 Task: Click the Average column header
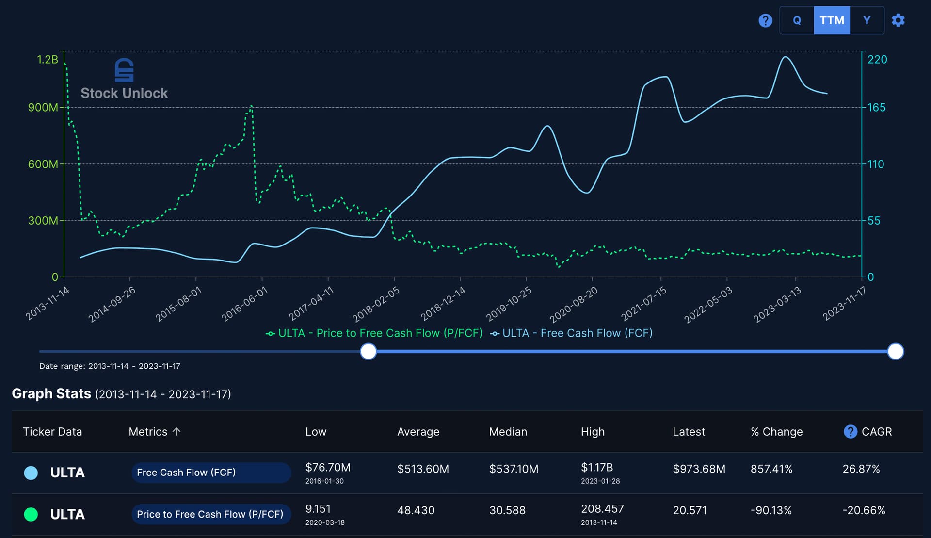coord(418,431)
